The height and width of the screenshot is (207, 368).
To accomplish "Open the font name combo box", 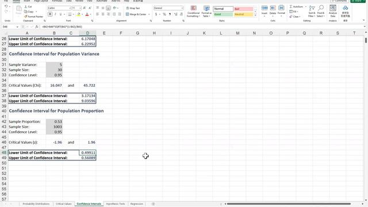I will 59,8.
